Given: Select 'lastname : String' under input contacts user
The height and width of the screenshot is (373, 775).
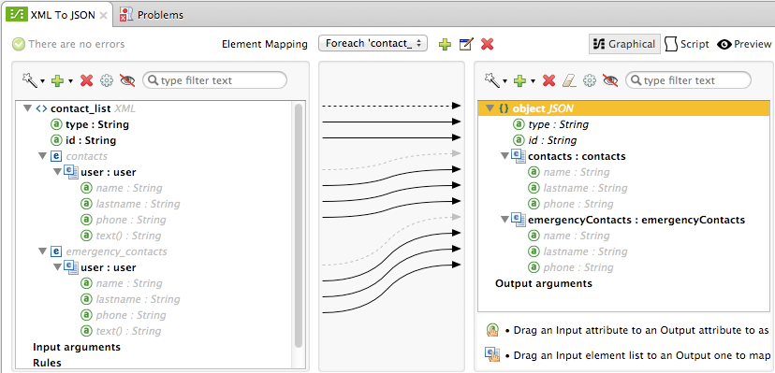Looking at the screenshot, I should tap(138, 204).
